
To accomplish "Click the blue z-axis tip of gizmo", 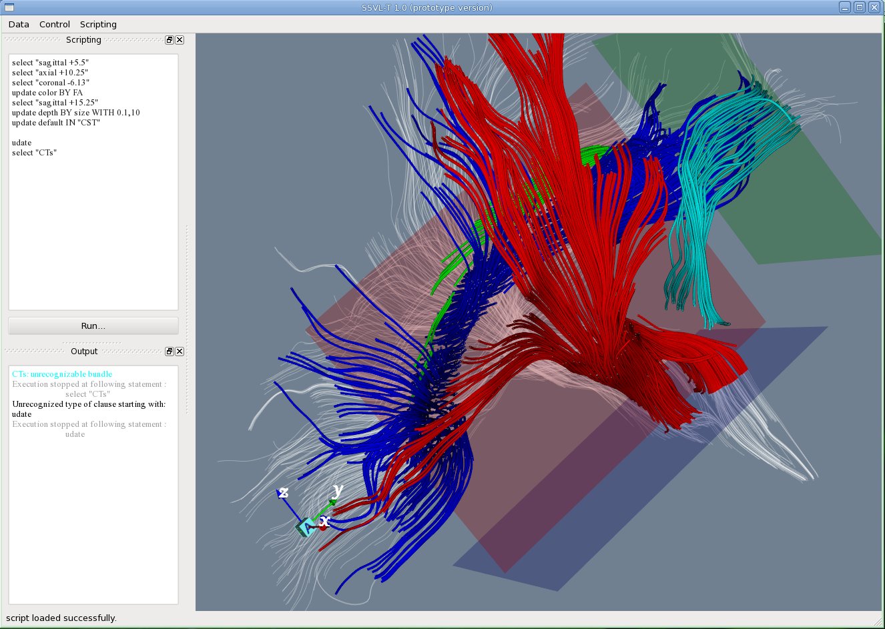I will click(280, 494).
